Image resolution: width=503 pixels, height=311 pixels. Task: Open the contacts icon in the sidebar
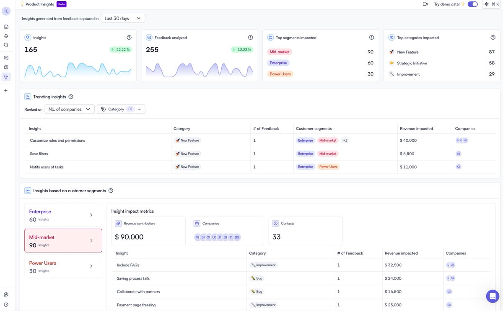(6, 67)
